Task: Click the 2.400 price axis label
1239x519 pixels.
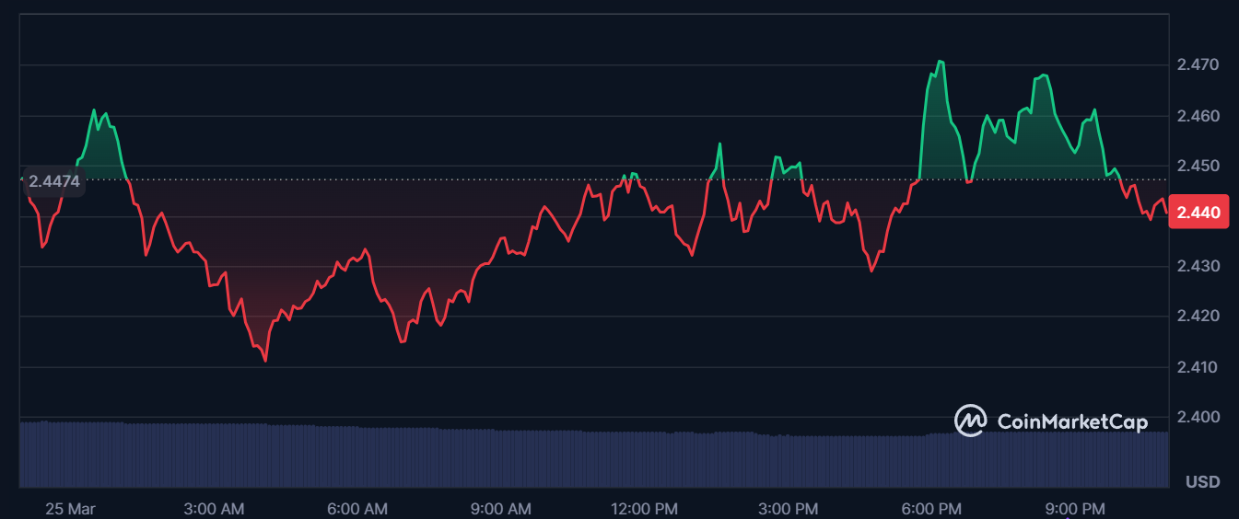Action: 1198,417
